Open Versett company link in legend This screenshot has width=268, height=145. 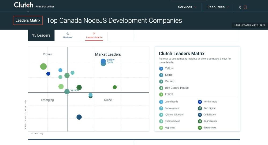(170, 81)
